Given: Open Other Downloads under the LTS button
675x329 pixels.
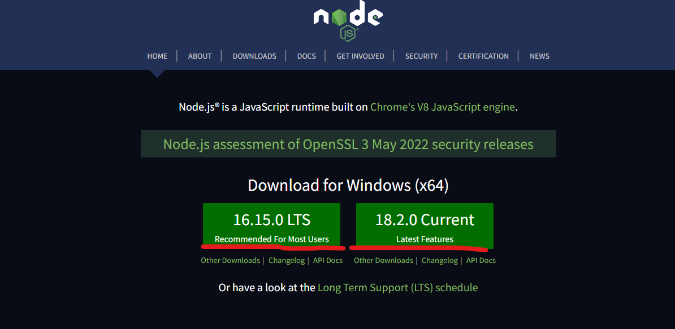Looking at the screenshot, I should click(230, 260).
